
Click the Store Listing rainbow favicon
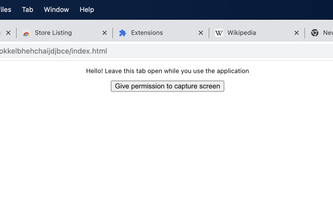(27, 33)
